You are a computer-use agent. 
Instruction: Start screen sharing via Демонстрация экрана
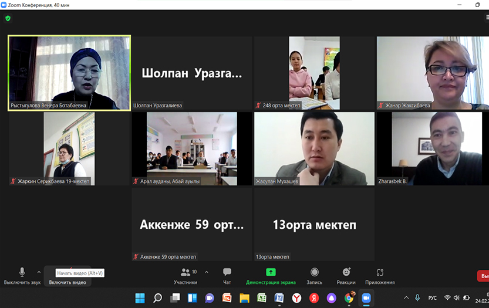(x=271, y=275)
